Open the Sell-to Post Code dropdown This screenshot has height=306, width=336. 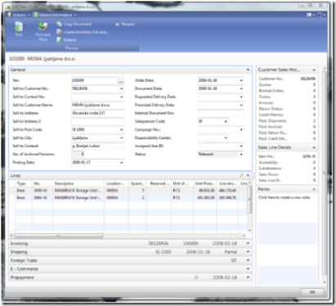pyautogui.click(x=122, y=130)
